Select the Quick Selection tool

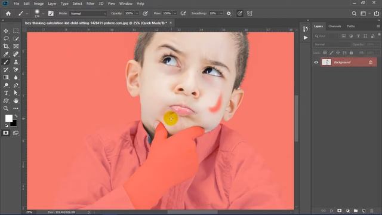point(16,38)
